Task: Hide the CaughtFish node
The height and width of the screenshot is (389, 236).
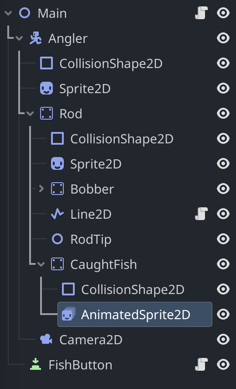Action: pyautogui.click(x=223, y=264)
